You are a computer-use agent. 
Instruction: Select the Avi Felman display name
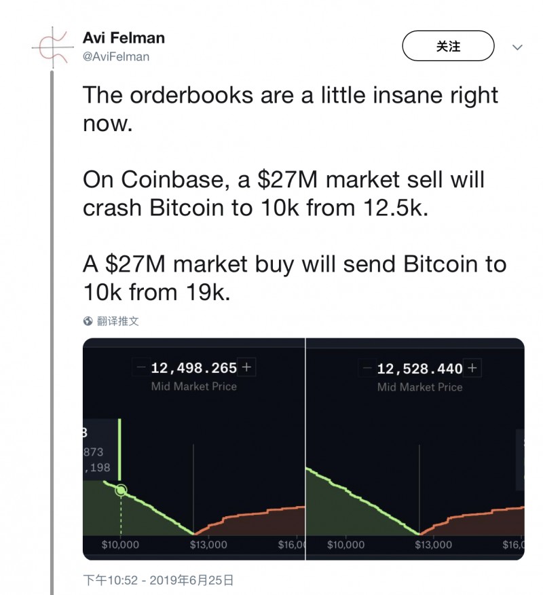click(124, 38)
